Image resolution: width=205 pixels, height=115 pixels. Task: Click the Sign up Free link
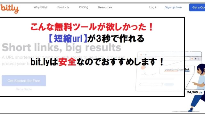[x=173, y=7]
